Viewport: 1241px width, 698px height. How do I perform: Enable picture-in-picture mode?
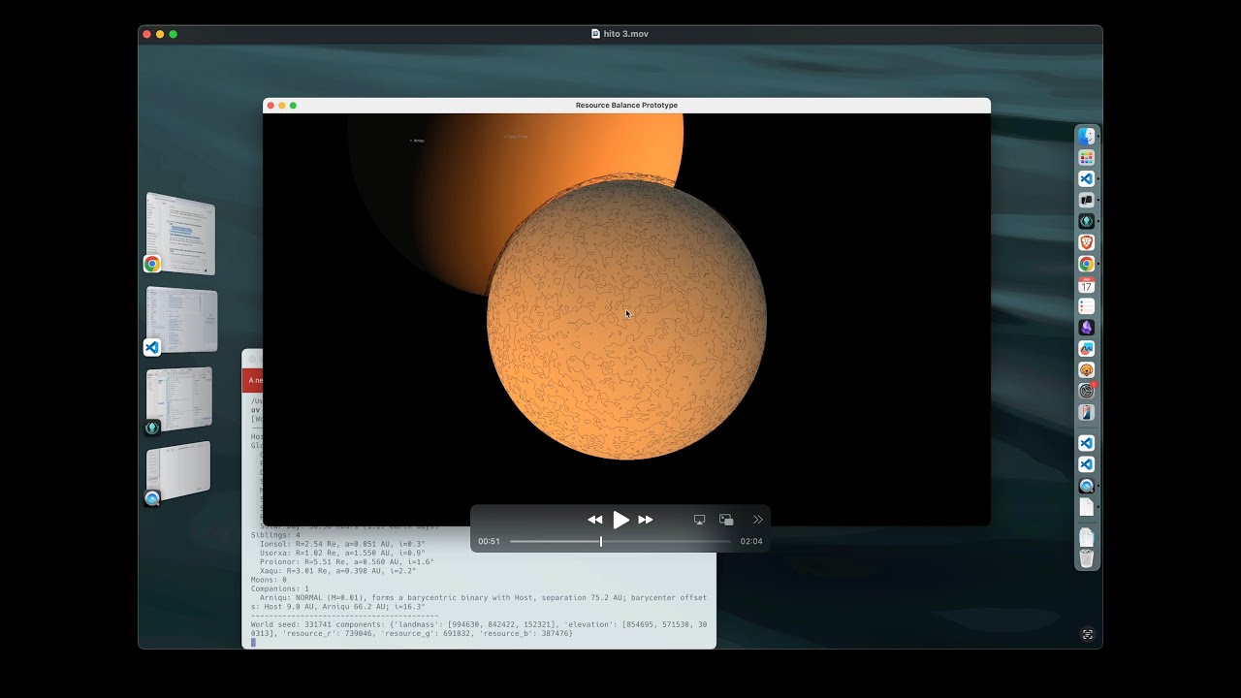(x=726, y=520)
